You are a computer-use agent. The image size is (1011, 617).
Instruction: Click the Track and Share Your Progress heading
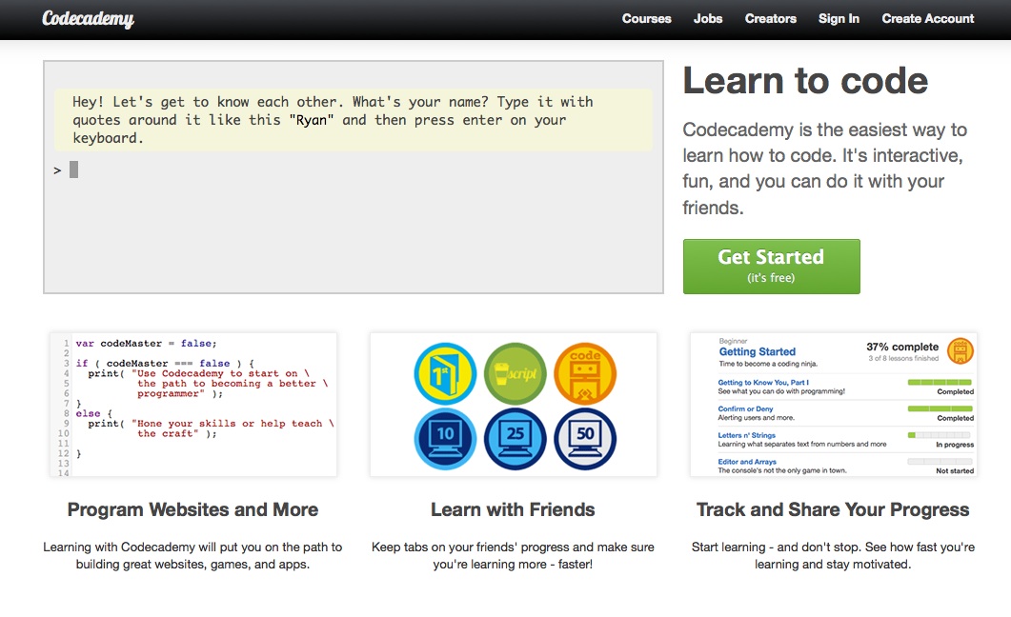[833, 509]
